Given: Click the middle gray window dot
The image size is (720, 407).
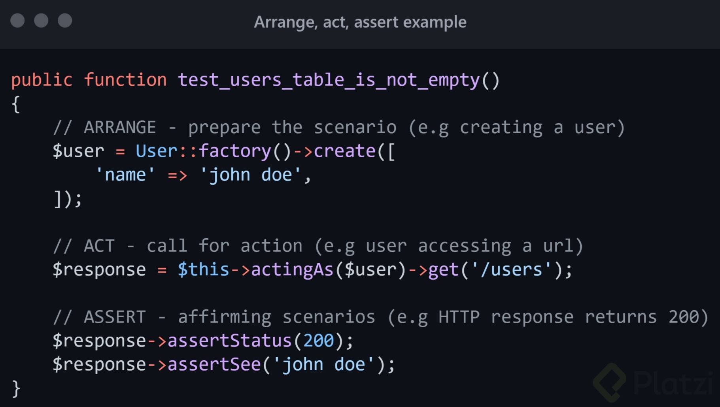Looking at the screenshot, I should [x=41, y=21].
